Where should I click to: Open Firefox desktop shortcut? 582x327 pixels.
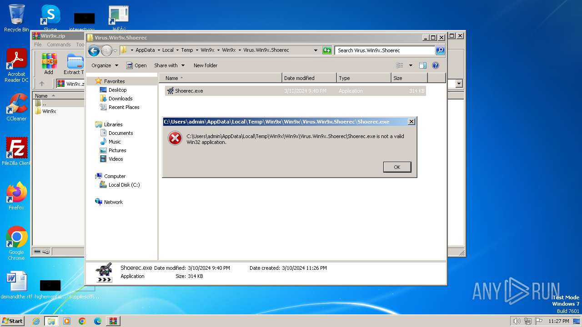16,196
